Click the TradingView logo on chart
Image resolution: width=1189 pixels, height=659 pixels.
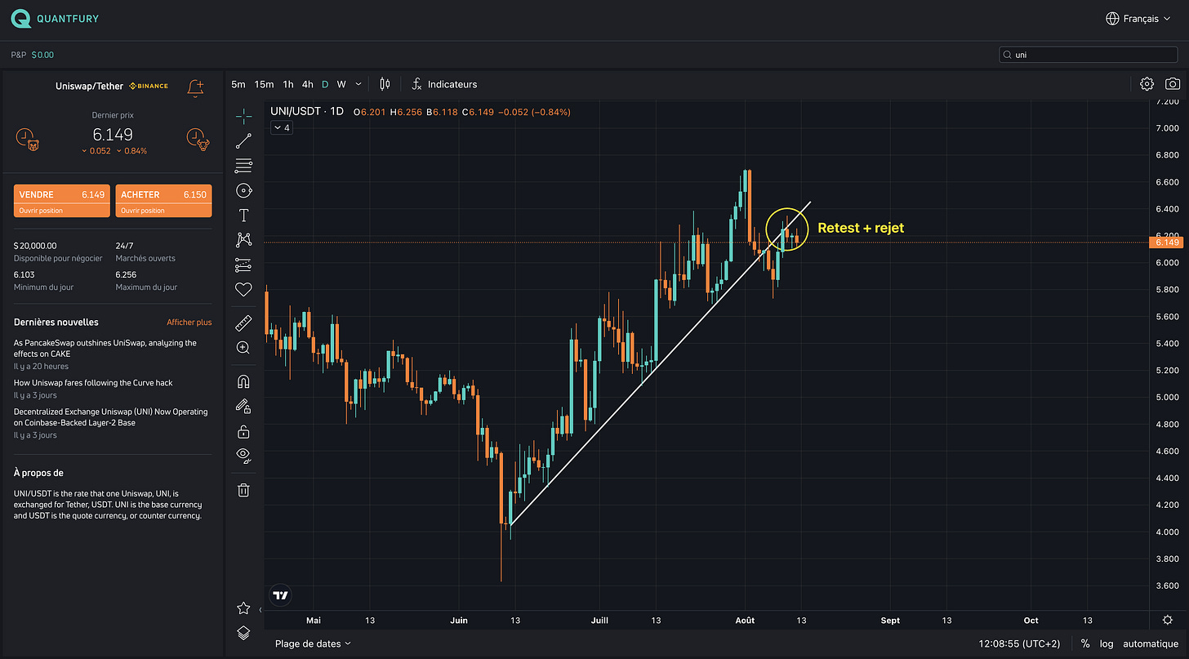click(280, 596)
